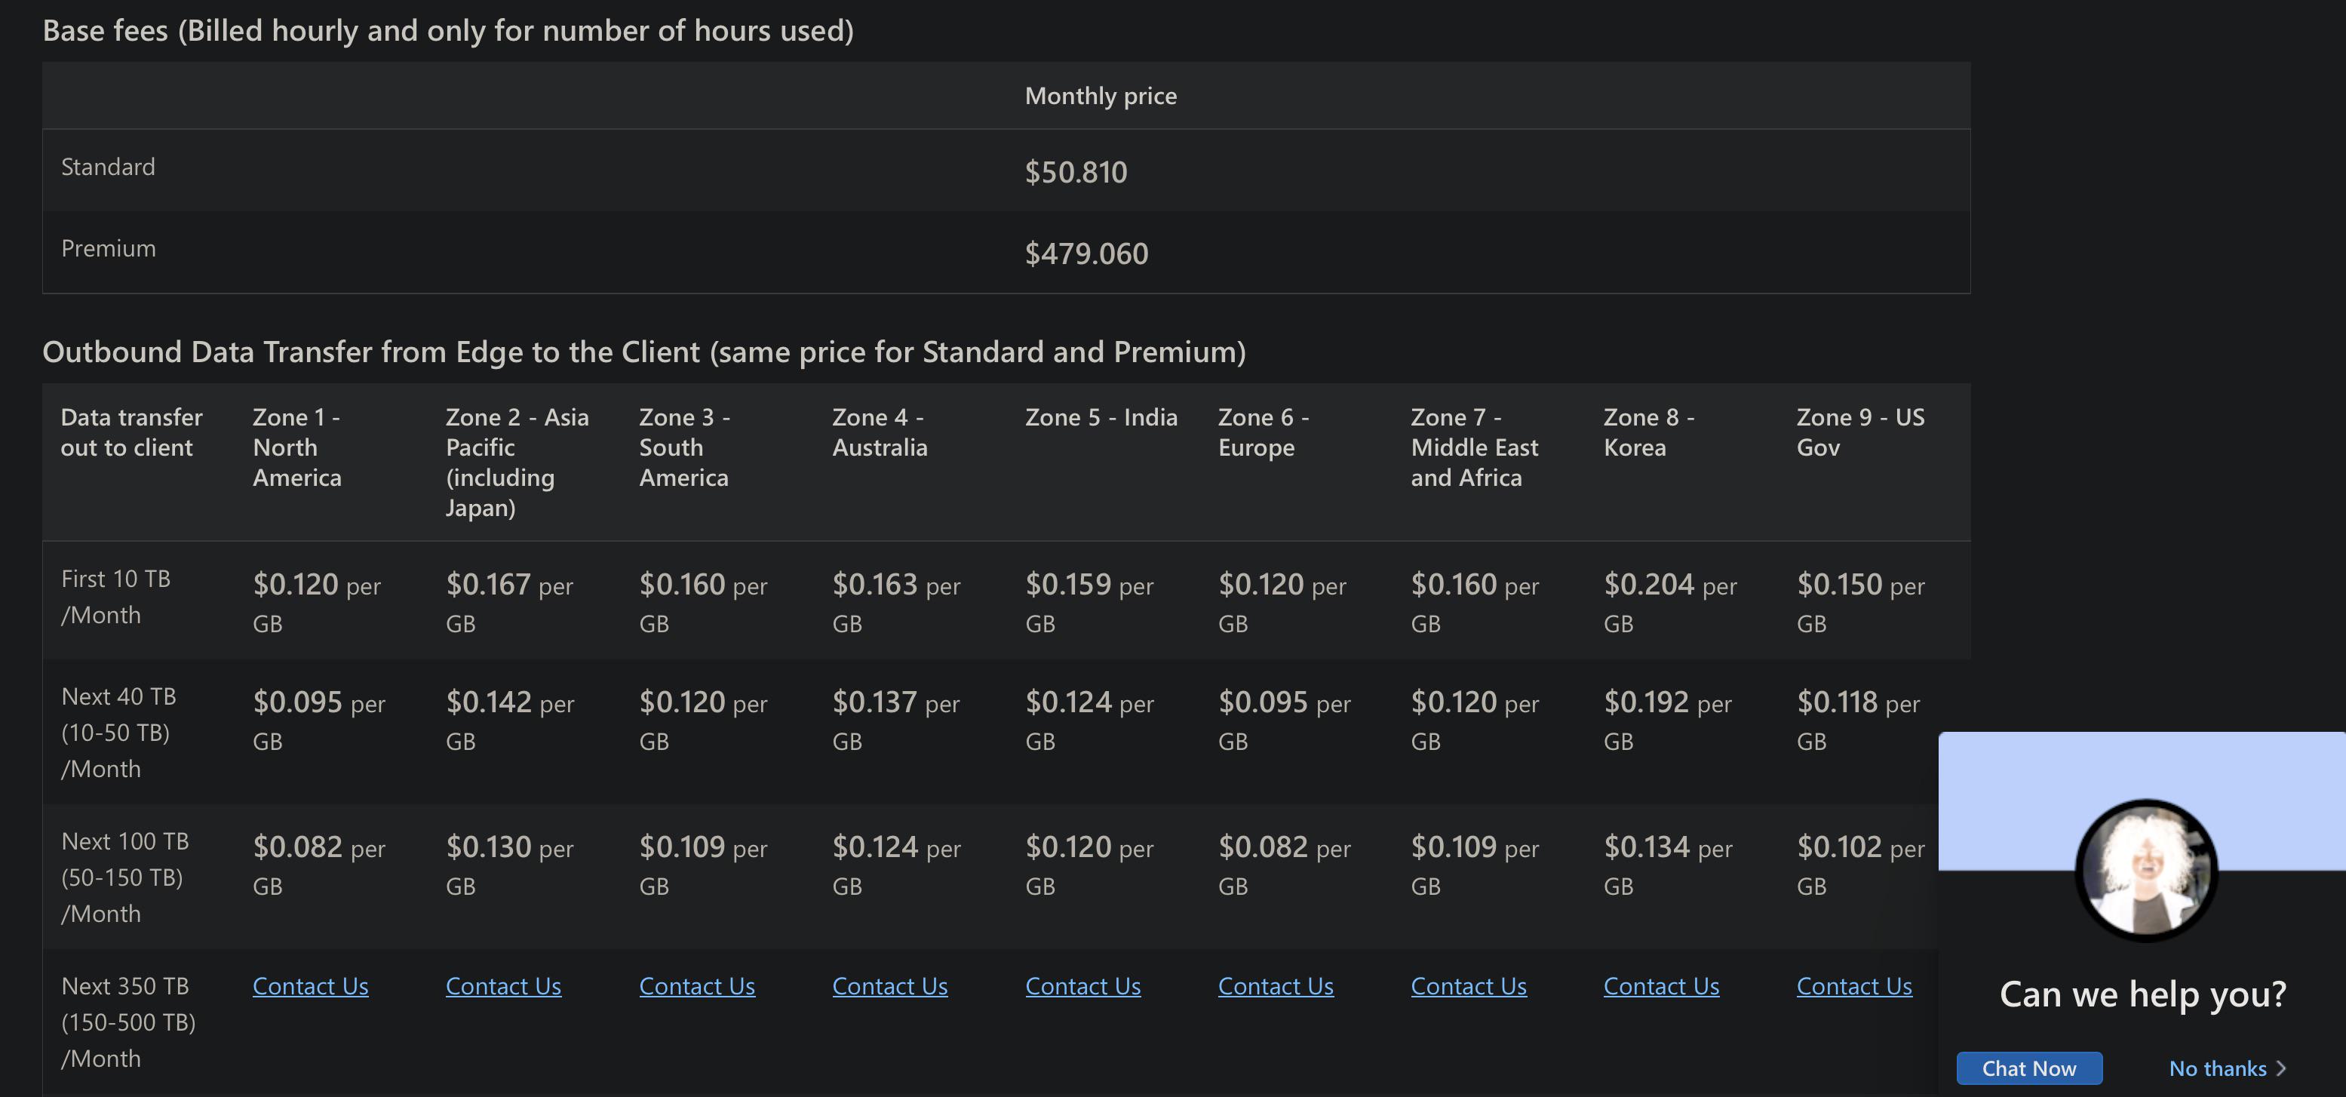Follow Contact Us link for Zone 6 Europe
The image size is (2346, 1097).
1275,986
